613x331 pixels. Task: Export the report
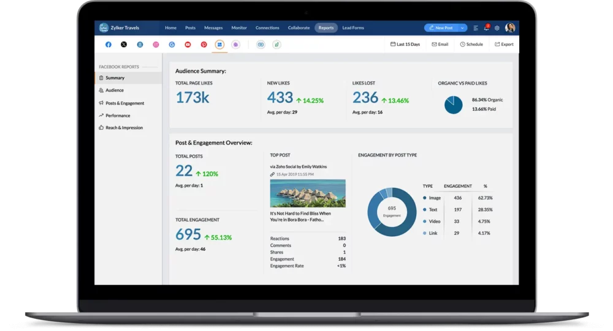pos(504,45)
